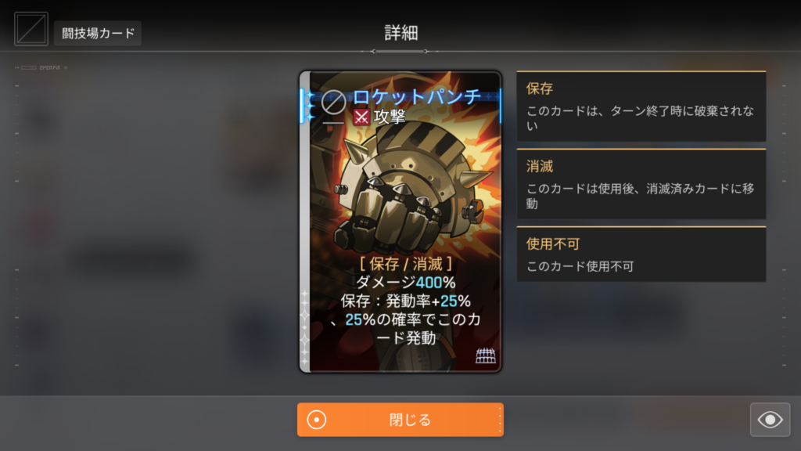801x451 pixels.
Task: Open the 使用不可 keyword description panel
Action: click(641, 254)
